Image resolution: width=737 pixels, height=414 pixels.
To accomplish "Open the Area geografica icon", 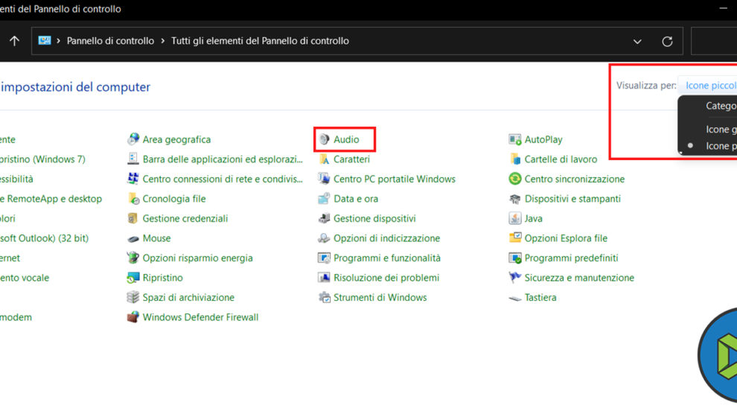I will (133, 139).
